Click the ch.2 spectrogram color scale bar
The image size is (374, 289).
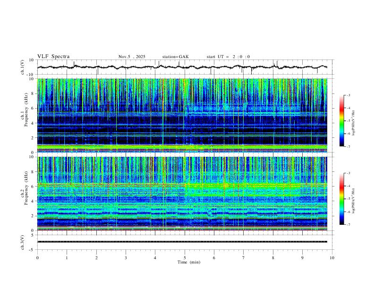341,199
